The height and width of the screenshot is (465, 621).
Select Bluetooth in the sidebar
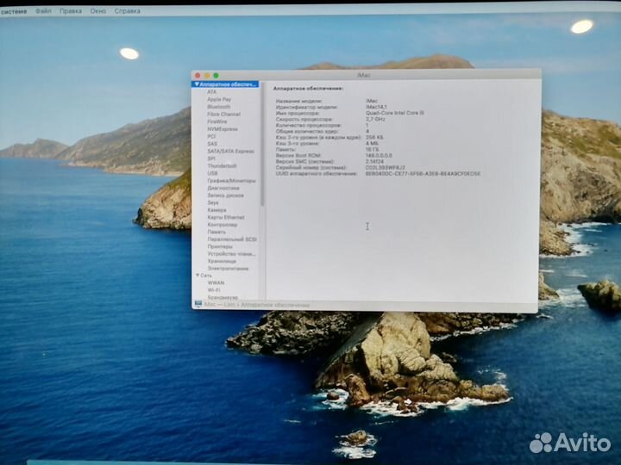[218, 107]
